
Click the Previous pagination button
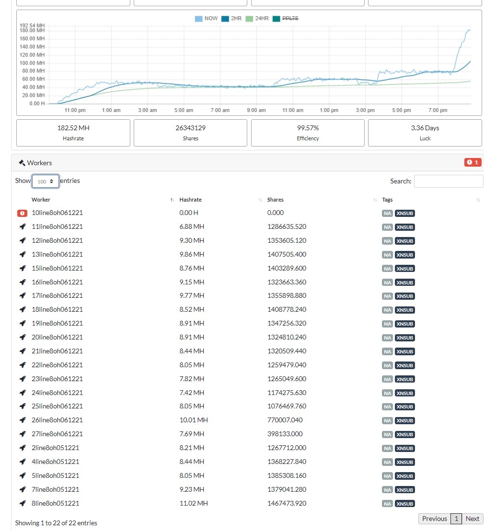435,519
